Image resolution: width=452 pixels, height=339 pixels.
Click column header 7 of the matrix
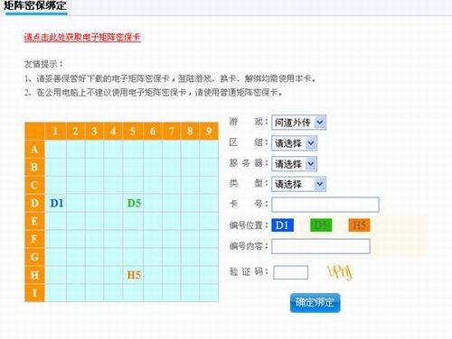pyautogui.click(x=172, y=131)
